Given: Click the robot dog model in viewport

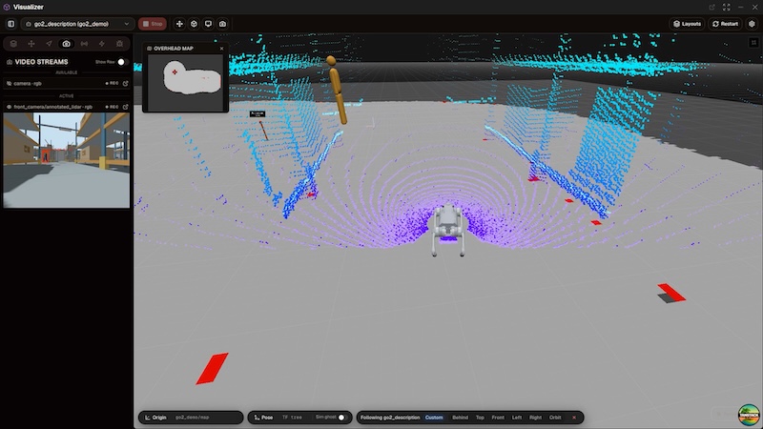Looking at the screenshot, I should coord(447,230).
